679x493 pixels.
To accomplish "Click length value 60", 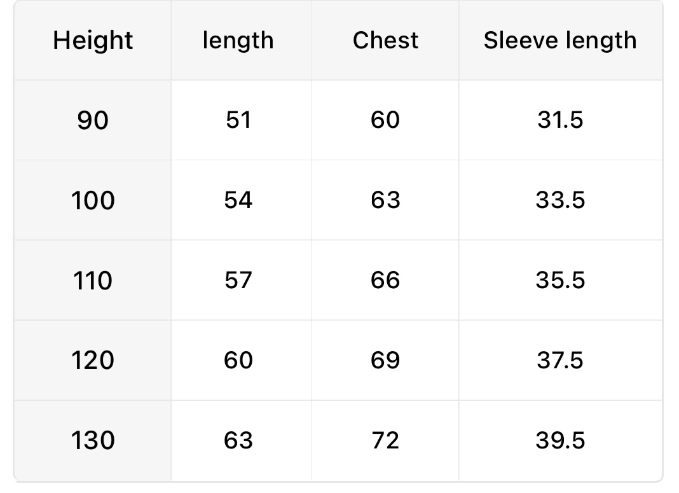I will 238,361.
